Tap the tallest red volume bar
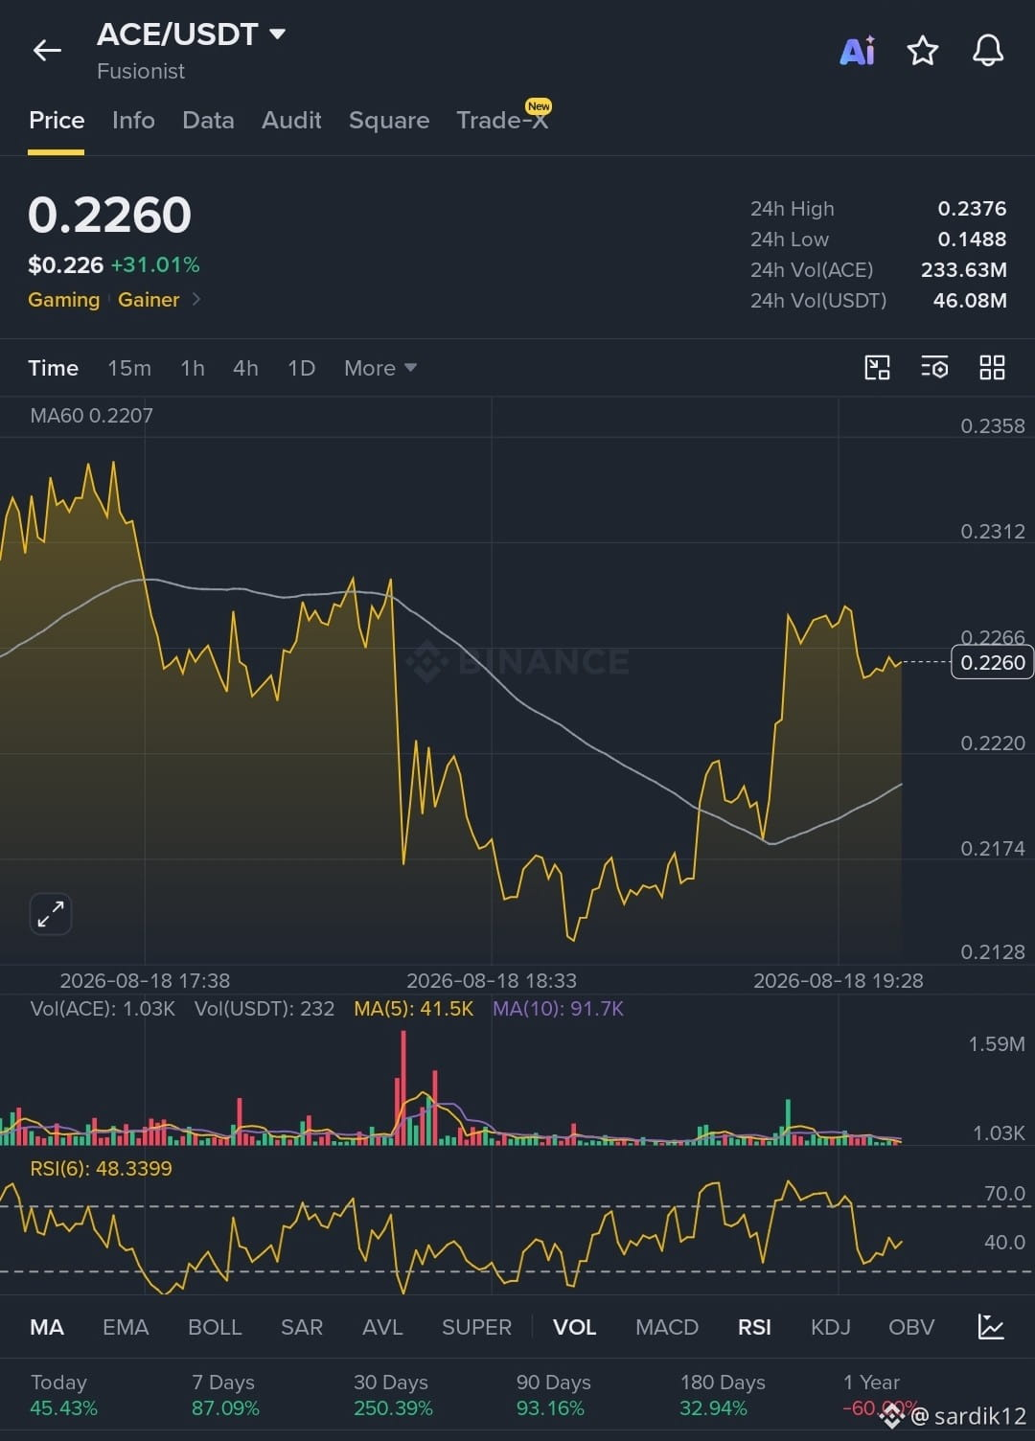Viewport: 1035px width, 1441px height. click(403, 1087)
